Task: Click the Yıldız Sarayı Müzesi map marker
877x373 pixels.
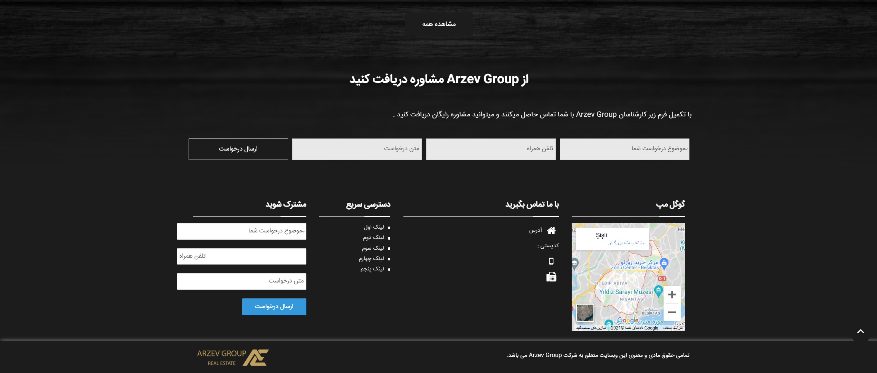Action: pos(659,291)
